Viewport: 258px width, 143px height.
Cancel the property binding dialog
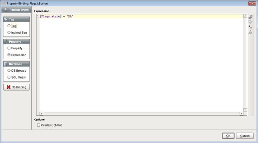(x=245, y=136)
